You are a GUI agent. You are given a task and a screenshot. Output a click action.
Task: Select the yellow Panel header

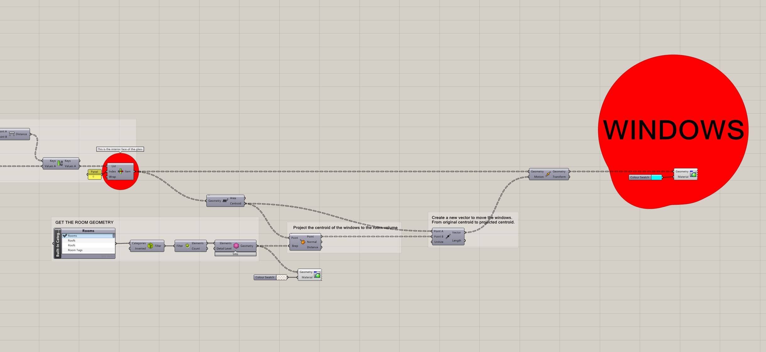(x=94, y=172)
